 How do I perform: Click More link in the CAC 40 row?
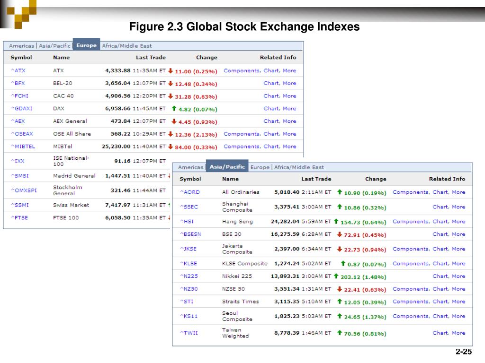pyautogui.click(x=289, y=95)
